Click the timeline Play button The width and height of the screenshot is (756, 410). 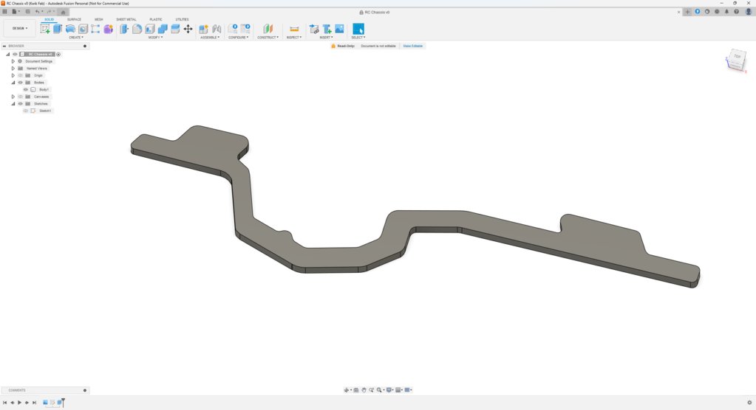point(19,403)
